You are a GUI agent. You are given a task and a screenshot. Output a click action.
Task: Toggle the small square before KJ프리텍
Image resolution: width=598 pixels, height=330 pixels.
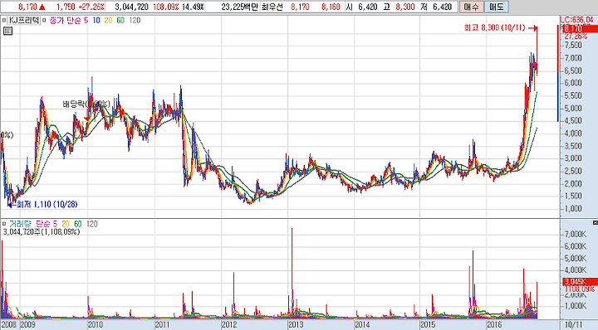point(3,20)
